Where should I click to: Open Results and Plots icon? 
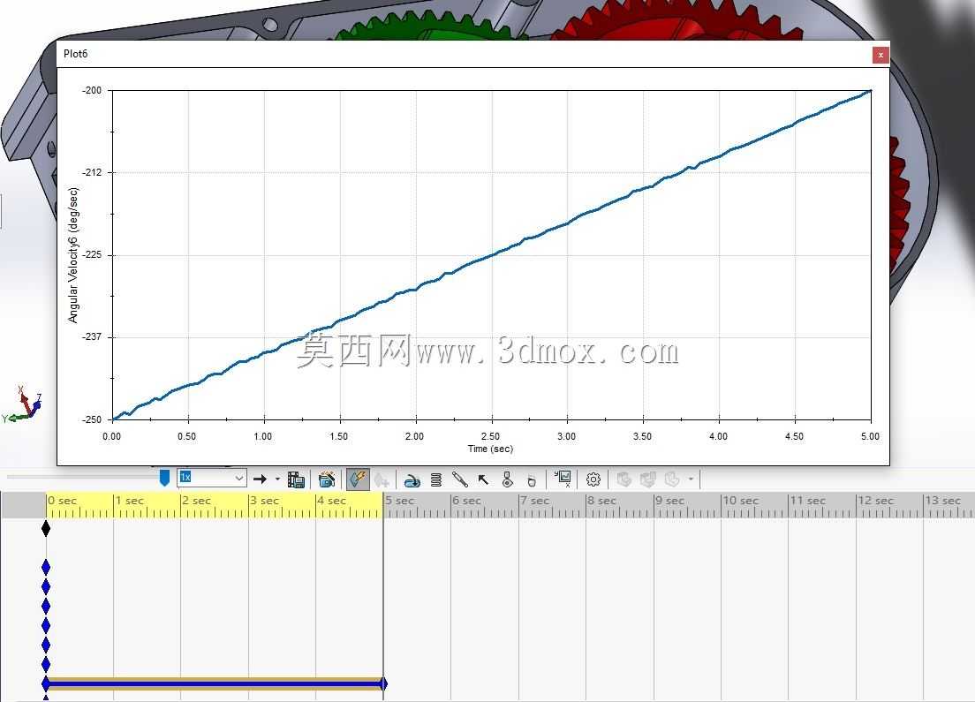click(563, 479)
